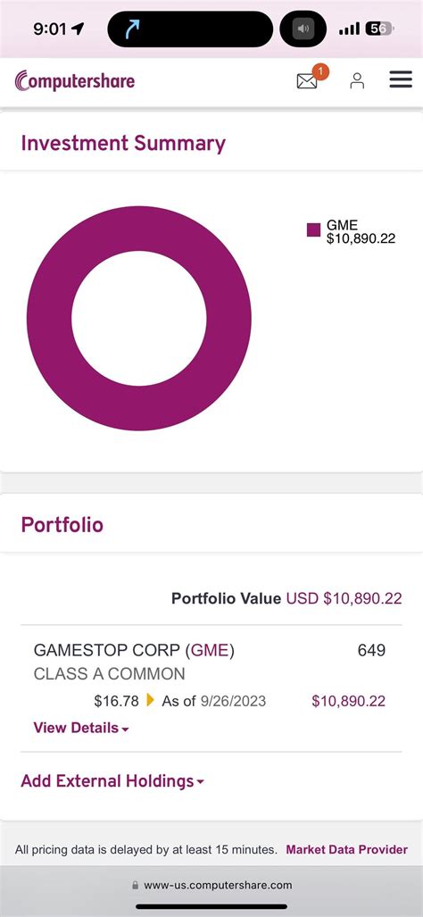The image size is (423, 917).
Task: Tap the Portfolio section heading
Action: pyautogui.click(x=62, y=525)
